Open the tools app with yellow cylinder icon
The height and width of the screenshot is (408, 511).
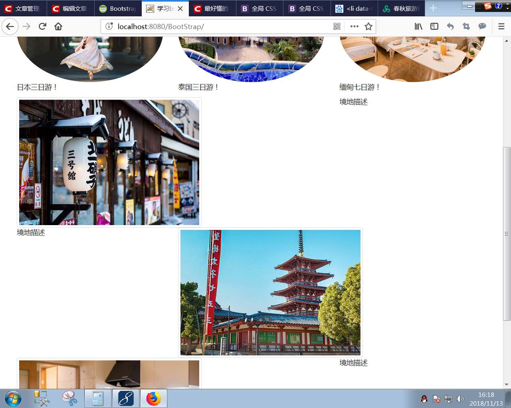coord(42,398)
